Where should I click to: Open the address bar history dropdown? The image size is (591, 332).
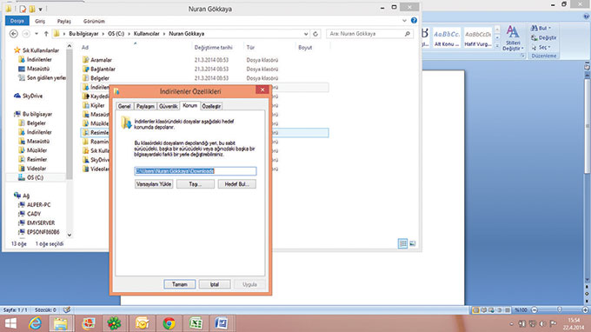[x=306, y=34]
